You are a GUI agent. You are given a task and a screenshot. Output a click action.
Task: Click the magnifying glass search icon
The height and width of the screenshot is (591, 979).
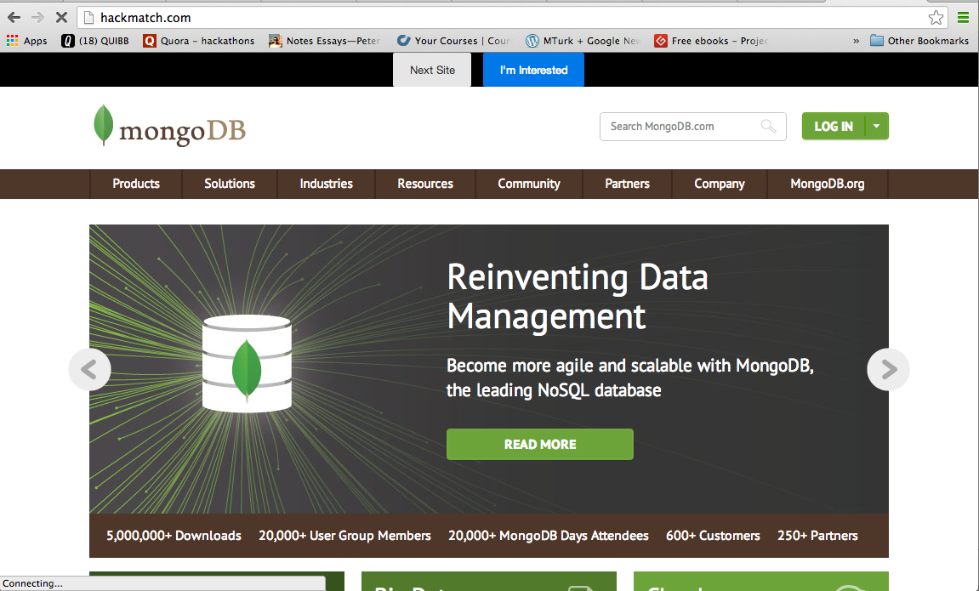tap(769, 127)
